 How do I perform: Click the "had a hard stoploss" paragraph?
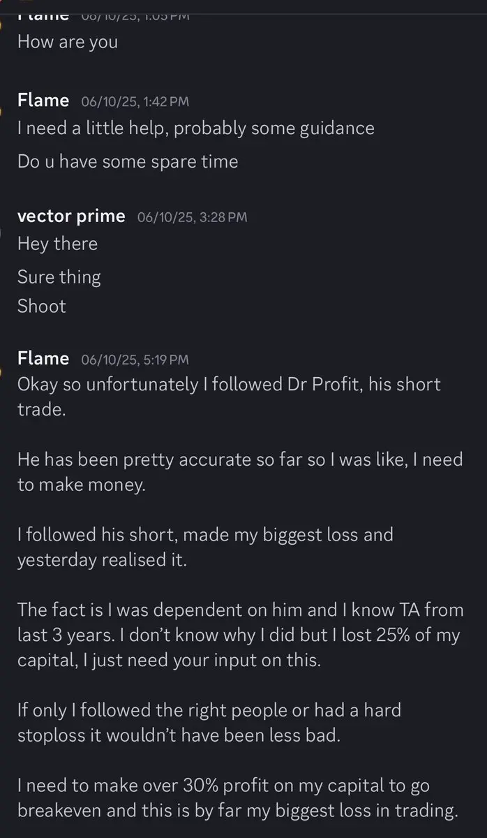coord(209,723)
